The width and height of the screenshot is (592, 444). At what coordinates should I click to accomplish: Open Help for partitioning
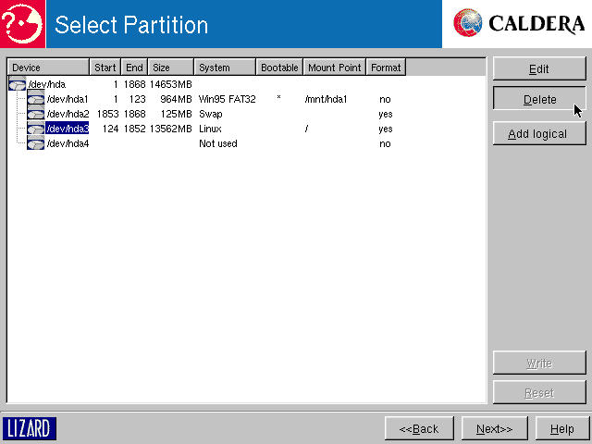pyautogui.click(x=561, y=429)
